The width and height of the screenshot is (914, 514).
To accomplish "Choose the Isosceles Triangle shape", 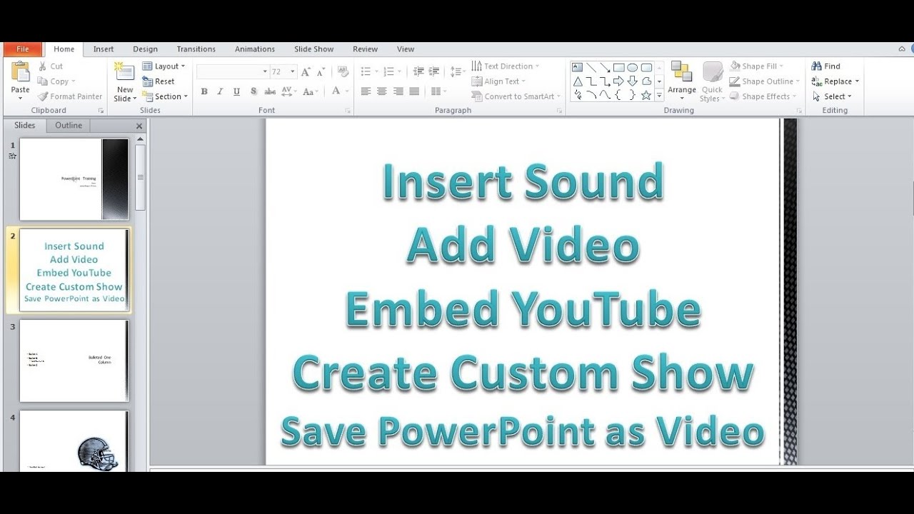I will [x=577, y=81].
